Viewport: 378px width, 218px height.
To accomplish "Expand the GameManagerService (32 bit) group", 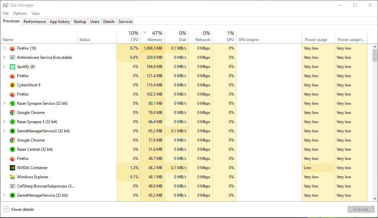I will click(4, 195).
